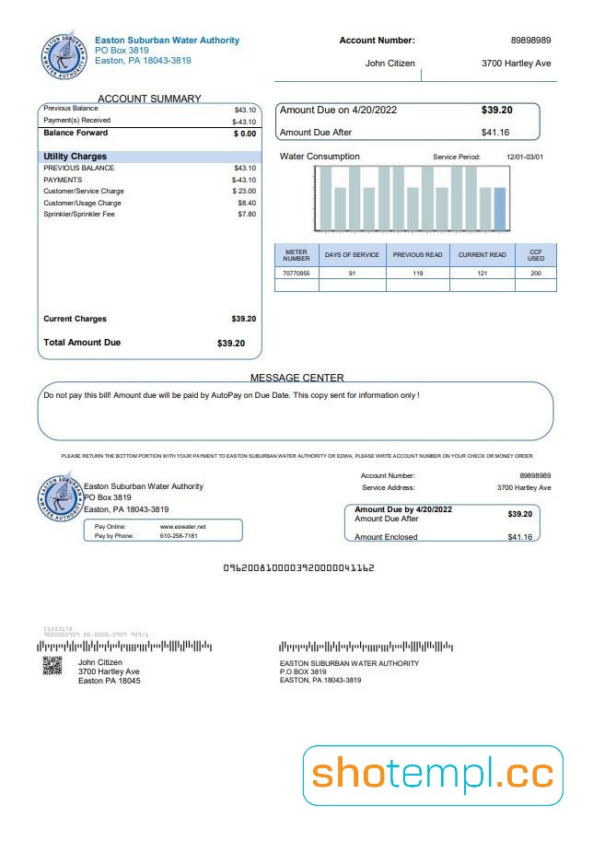Click the 'Balance Forward' label
The height and width of the screenshot is (841, 593).
[x=76, y=133]
